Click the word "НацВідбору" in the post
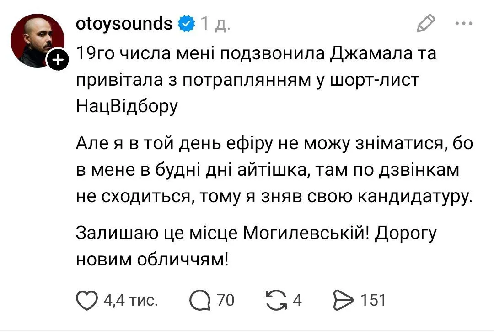This screenshot has width=494, height=333. pos(126,106)
